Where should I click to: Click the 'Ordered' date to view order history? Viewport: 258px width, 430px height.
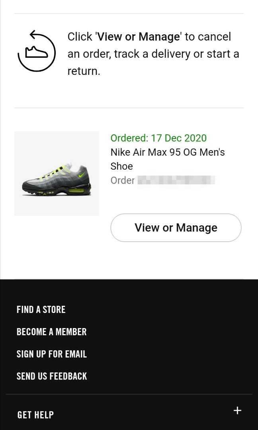(x=158, y=138)
